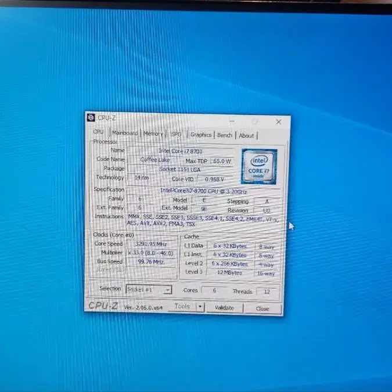The width and height of the screenshot is (392, 392).
Task: Click the Multiplier x 33.0 value
Action: [151, 253]
